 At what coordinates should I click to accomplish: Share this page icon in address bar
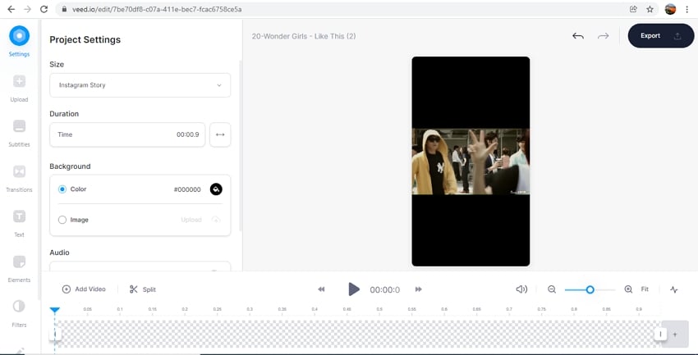[x=633, y=9]
